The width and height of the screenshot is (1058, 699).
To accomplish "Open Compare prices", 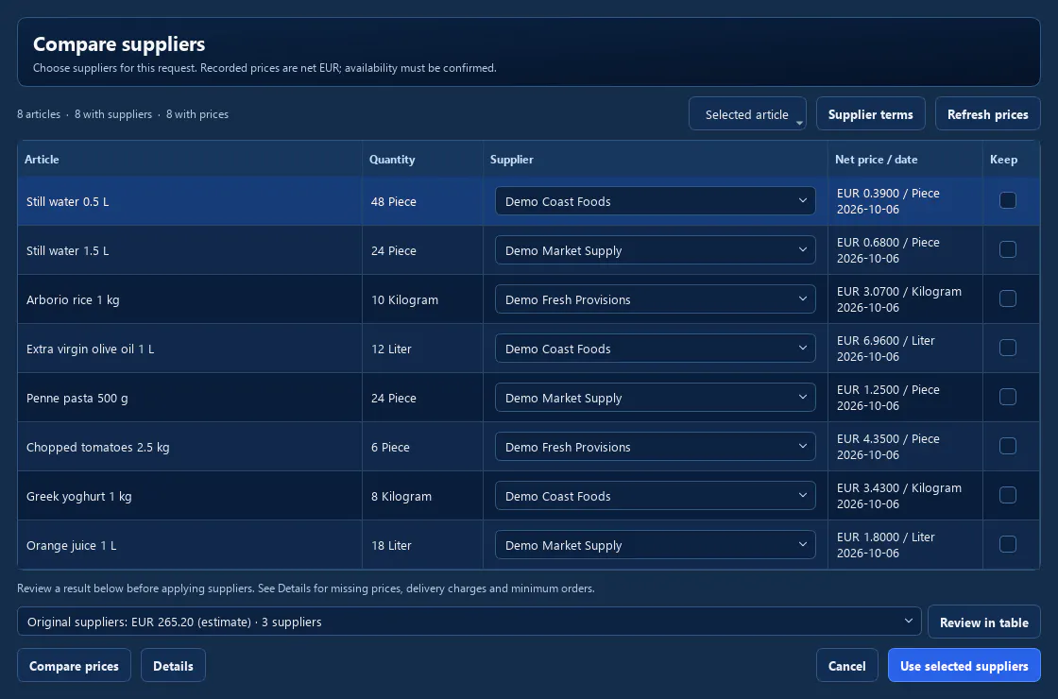I will 75,666.
